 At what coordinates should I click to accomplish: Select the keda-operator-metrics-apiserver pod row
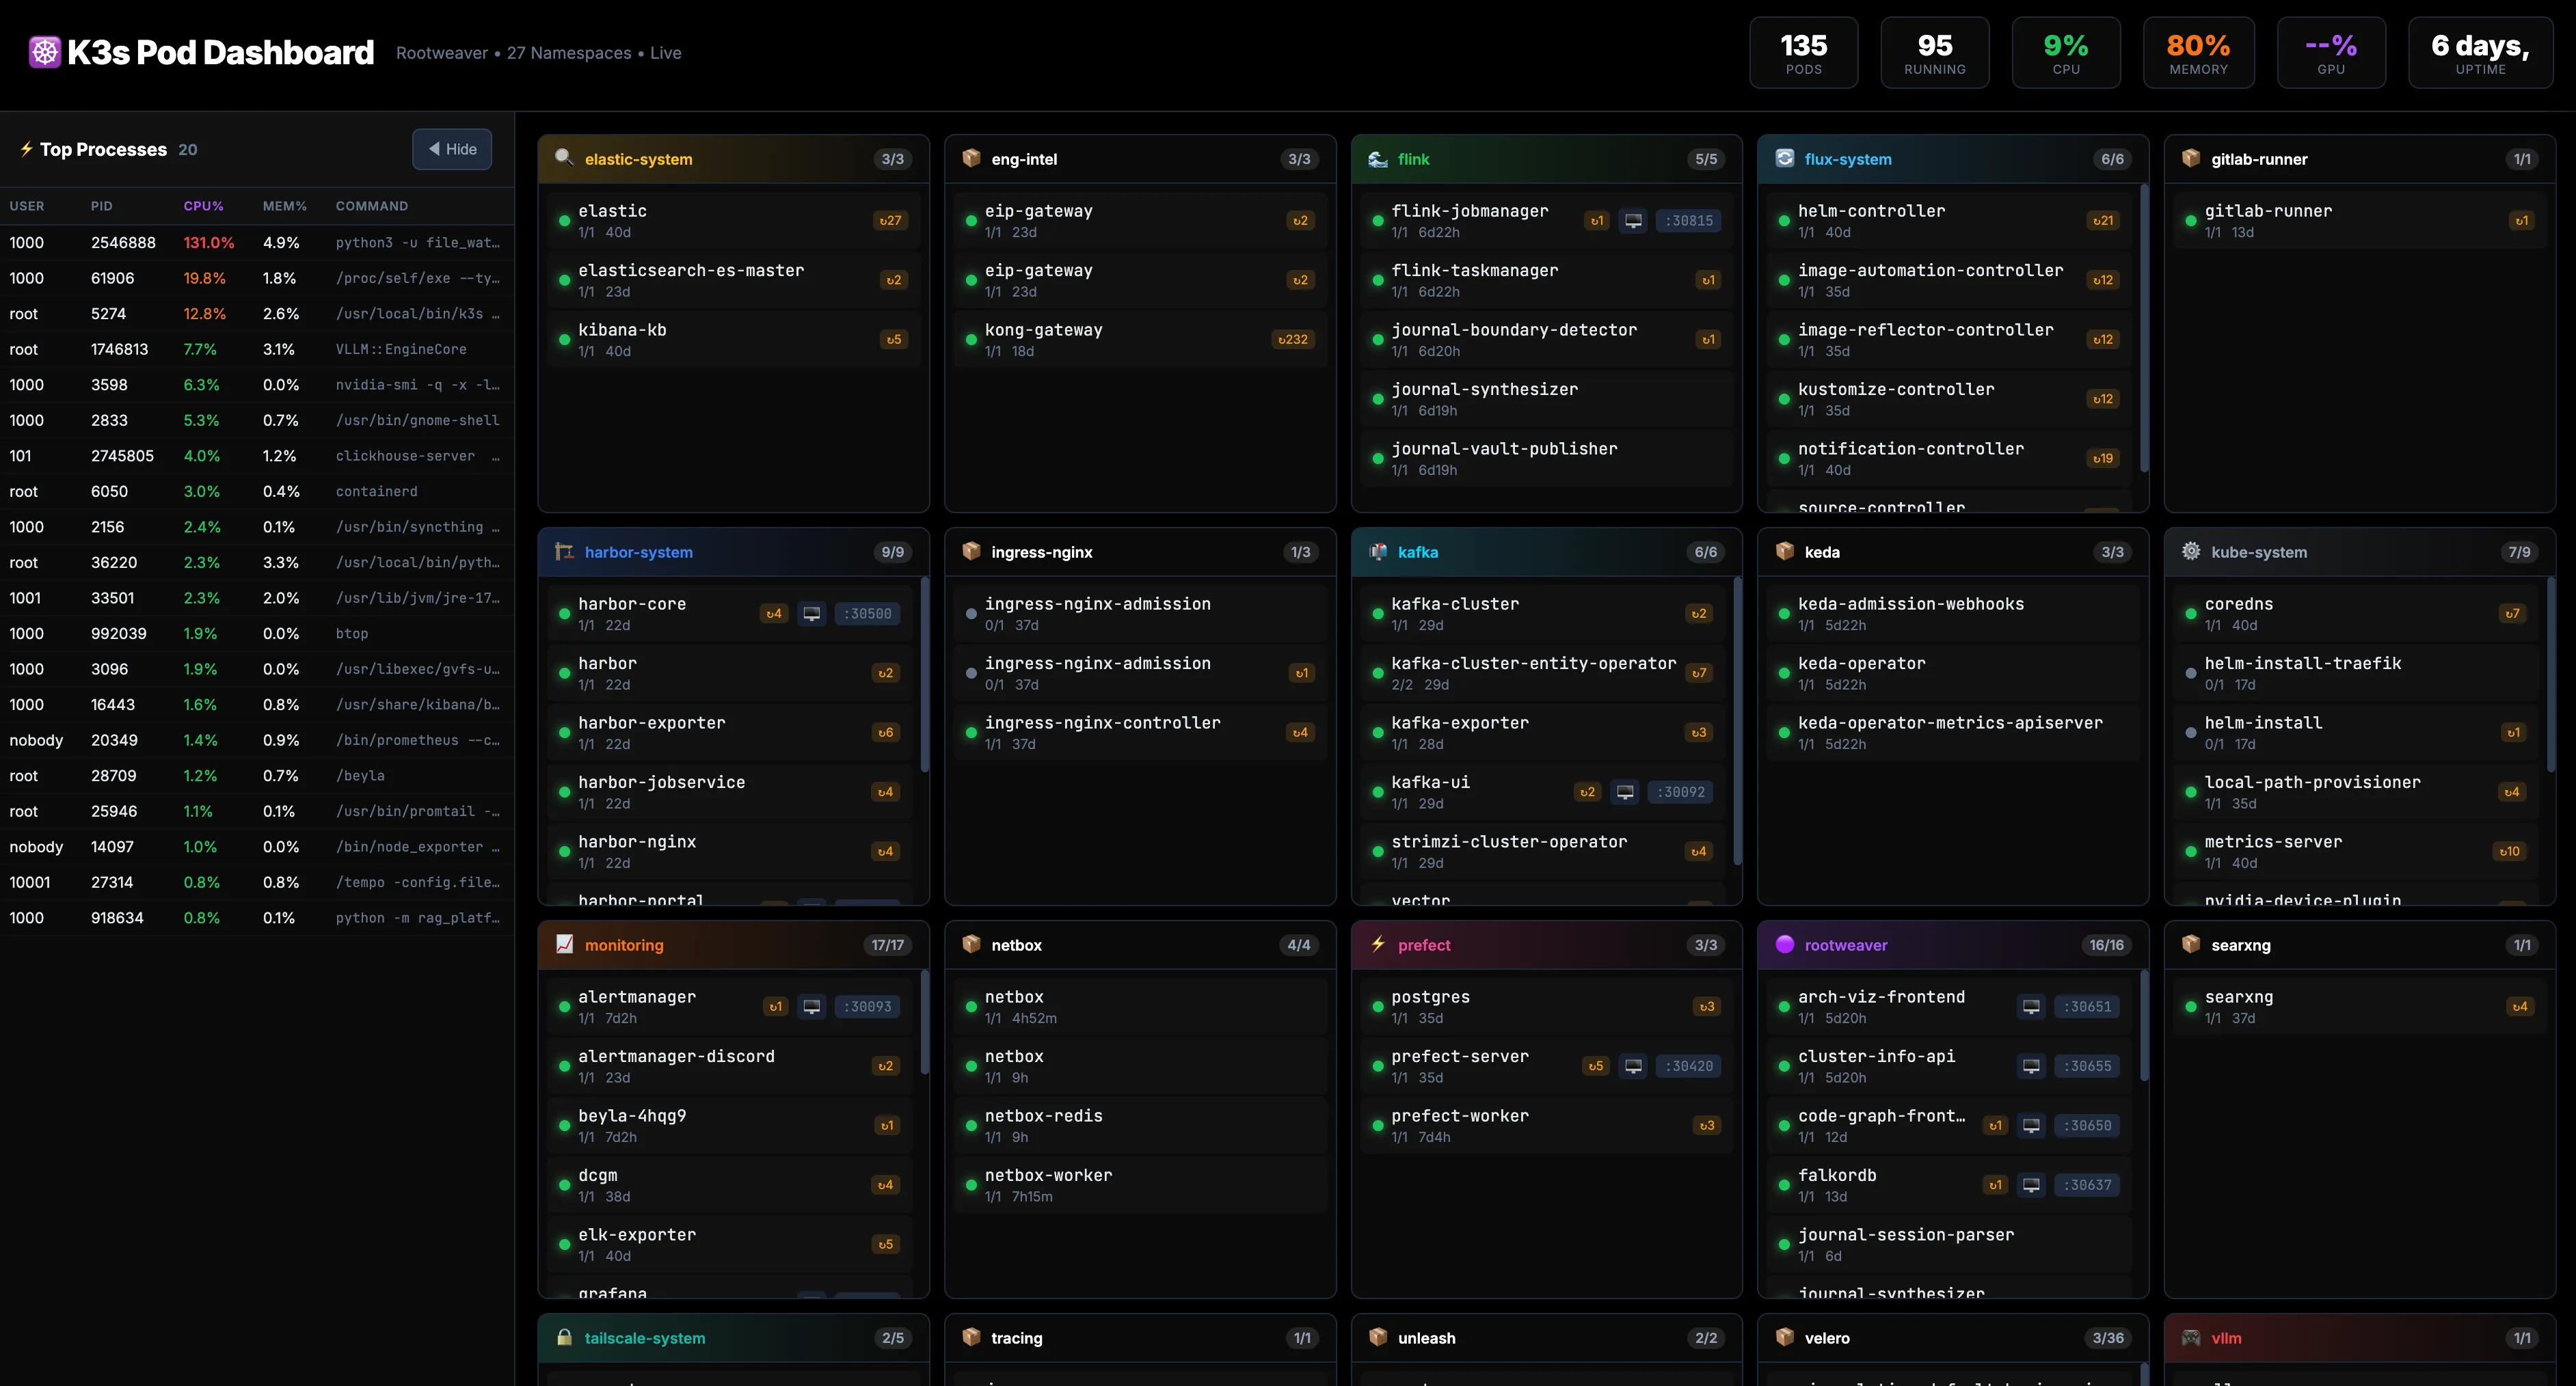(1952, 732)
